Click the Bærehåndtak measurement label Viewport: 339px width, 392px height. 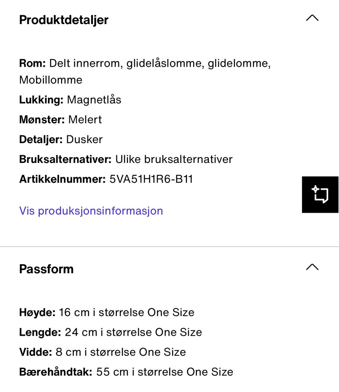[x=56, y=372]
